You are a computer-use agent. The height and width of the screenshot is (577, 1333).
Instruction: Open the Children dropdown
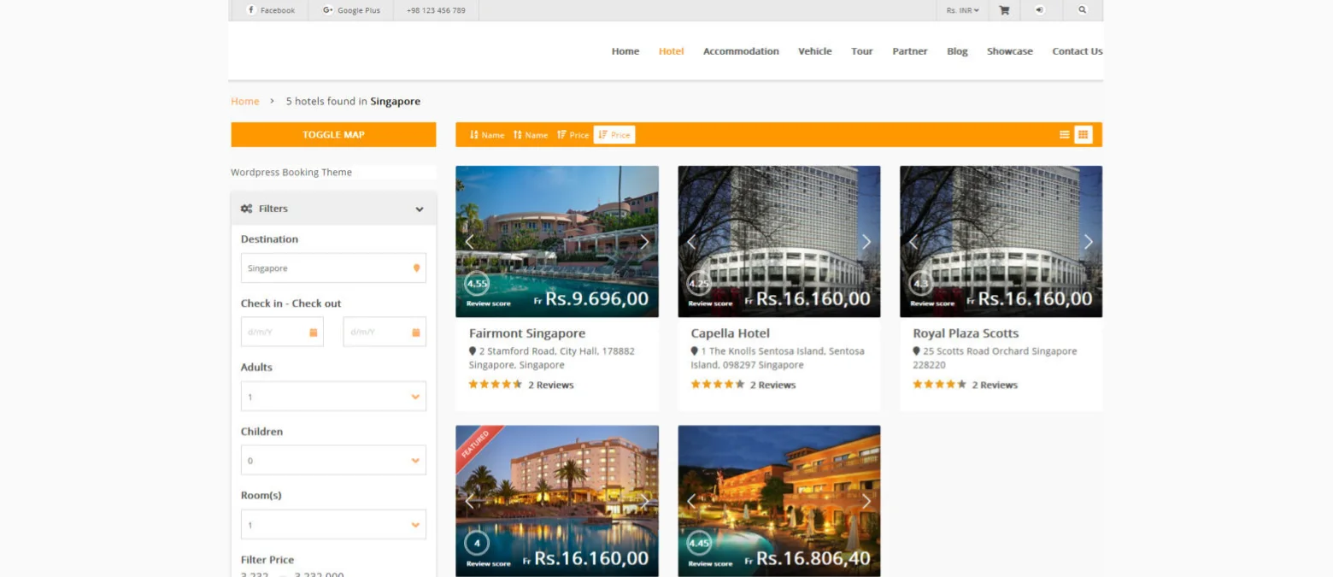[333, 461]
